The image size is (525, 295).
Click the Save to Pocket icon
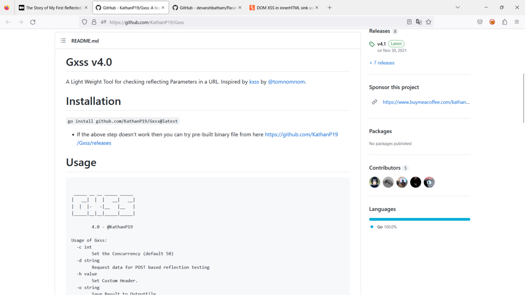(480, 22)
